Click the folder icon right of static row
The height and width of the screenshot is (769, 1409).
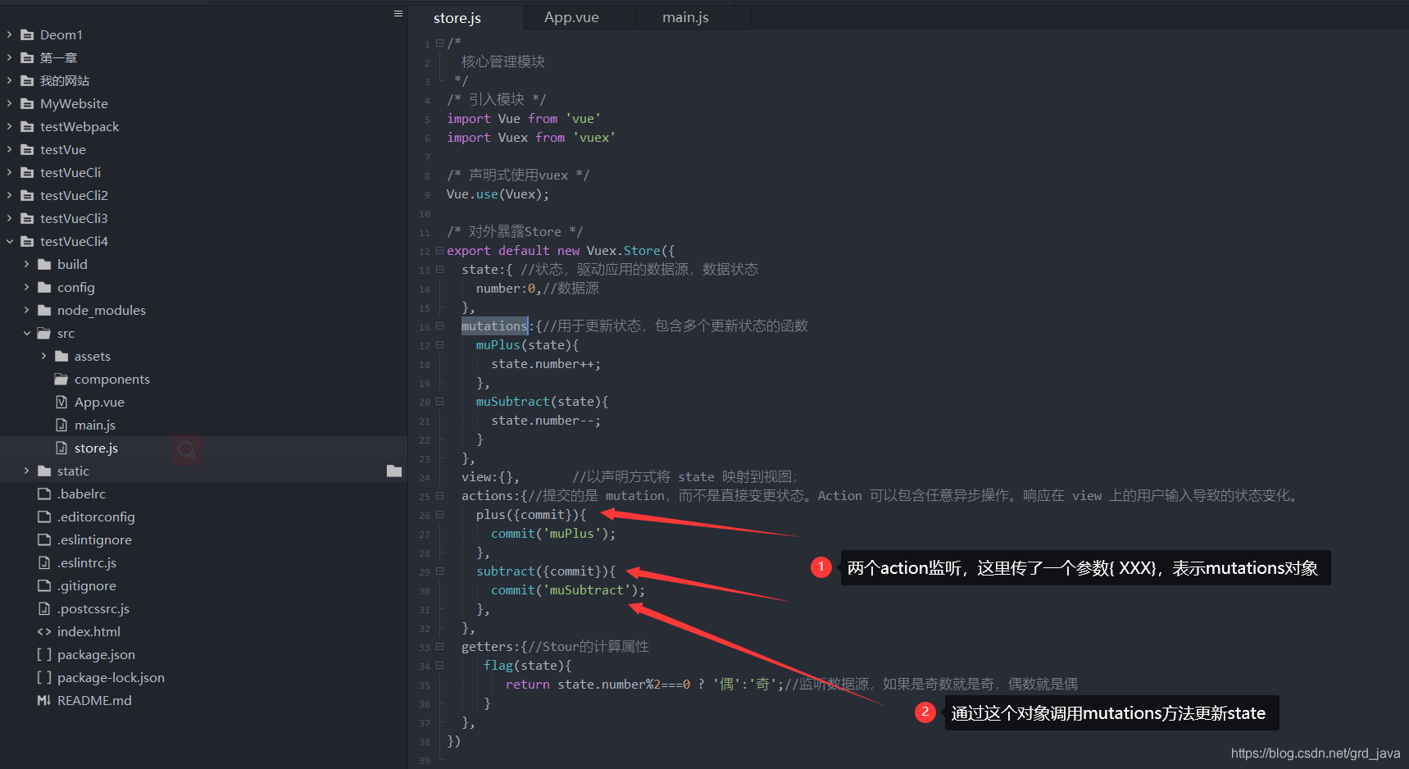pyautogui.click(x=394, y=471)
